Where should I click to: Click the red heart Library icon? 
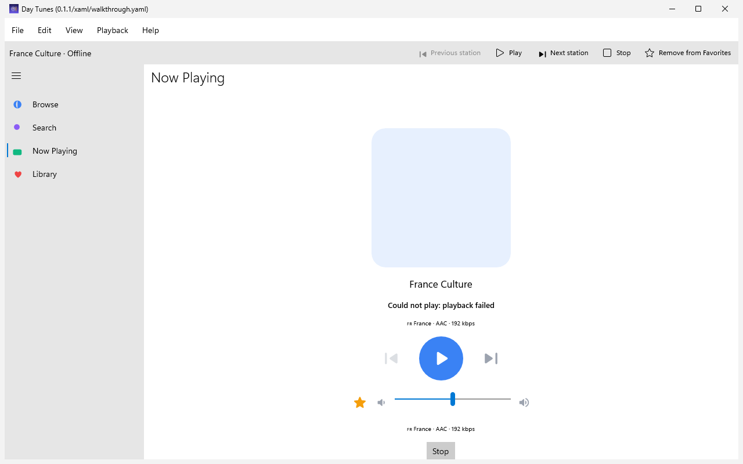[x=18, y=174]
